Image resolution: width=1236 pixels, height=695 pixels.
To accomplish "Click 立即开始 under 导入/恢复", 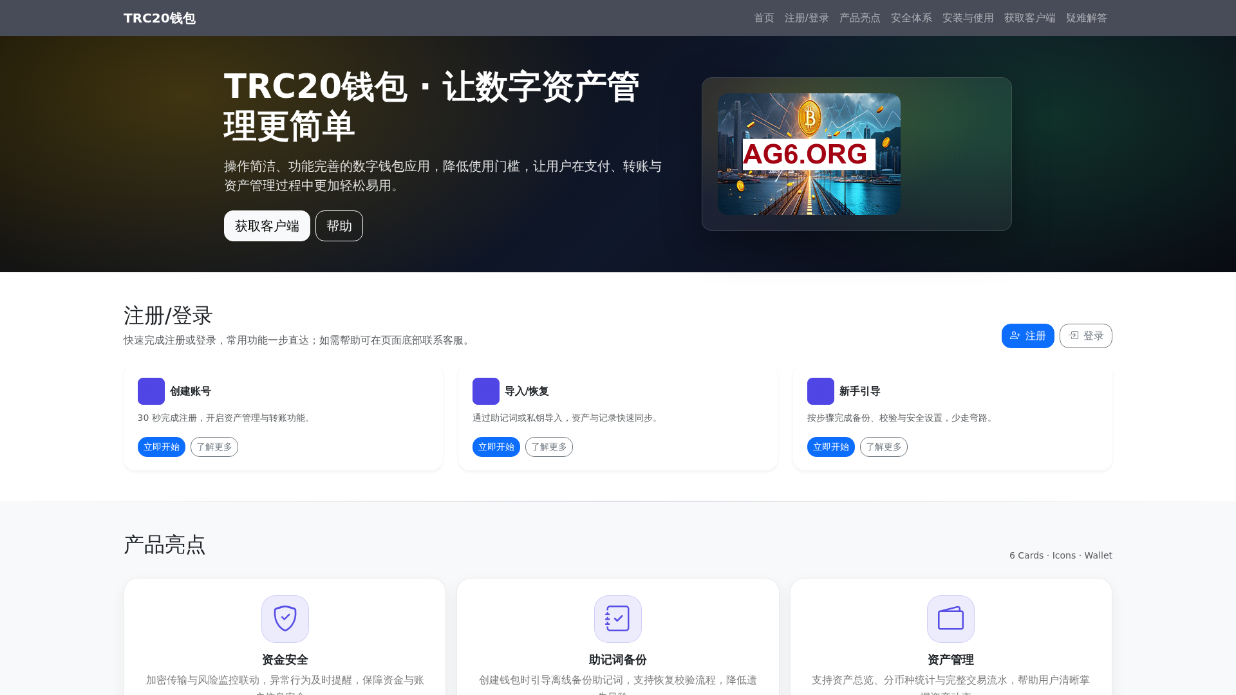I will click(x=496, y=447).
